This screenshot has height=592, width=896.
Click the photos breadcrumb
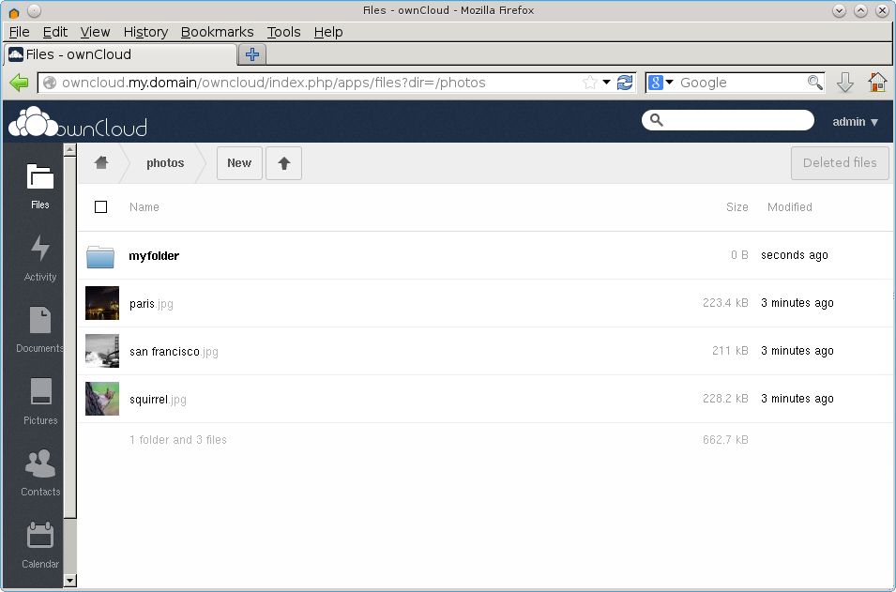165,163
